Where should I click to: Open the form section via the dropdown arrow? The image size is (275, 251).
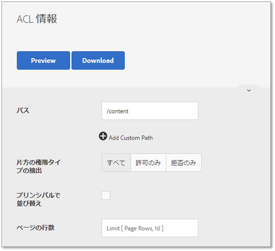pos(248,90)
